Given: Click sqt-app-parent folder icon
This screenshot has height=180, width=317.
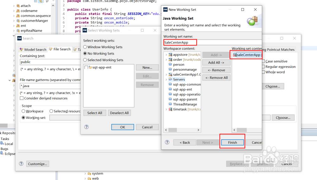Looking at the screenshot, I should pyautogui.click(x=170, y=99).
